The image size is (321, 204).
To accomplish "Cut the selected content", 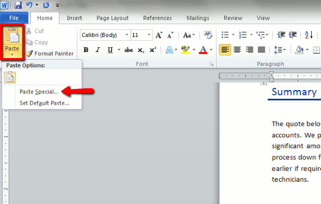I will pos(35,31).
